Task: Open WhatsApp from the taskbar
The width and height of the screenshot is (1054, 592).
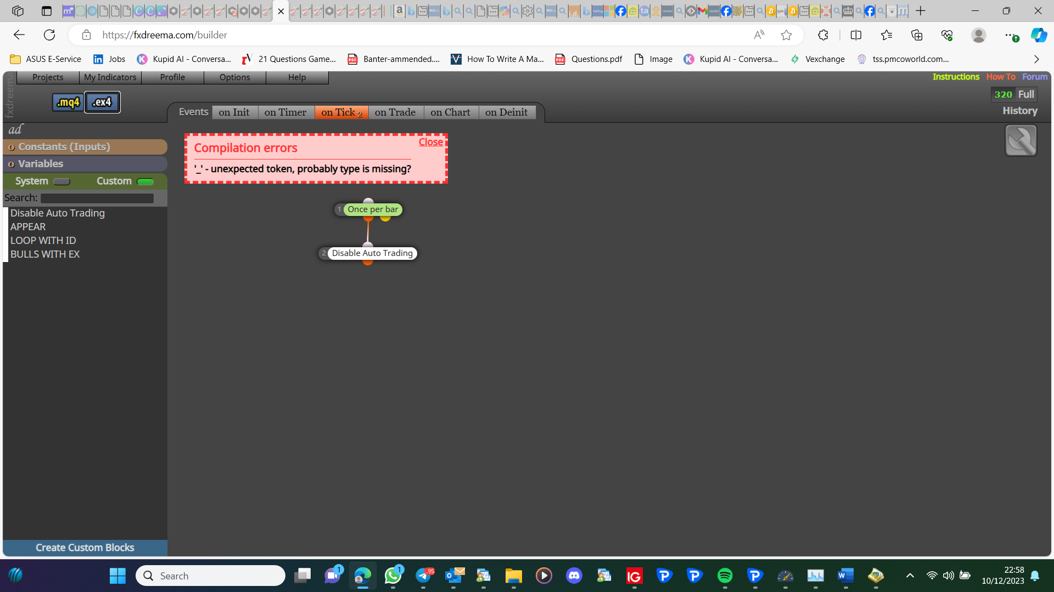Action: tap(393, 576)
